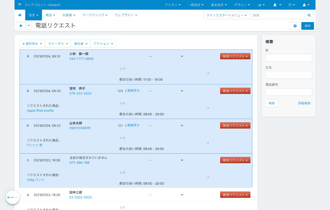This screenshot has height=210, width=330.
Task: Click the 電話番号 search input field
Action: pyautogui.click(x=288, y=92)
